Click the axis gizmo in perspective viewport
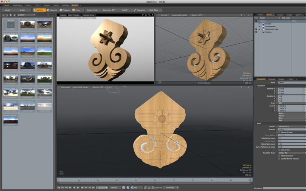Image resolution: width=306 pixels, height=191 pixels. (x=61, y=172)
